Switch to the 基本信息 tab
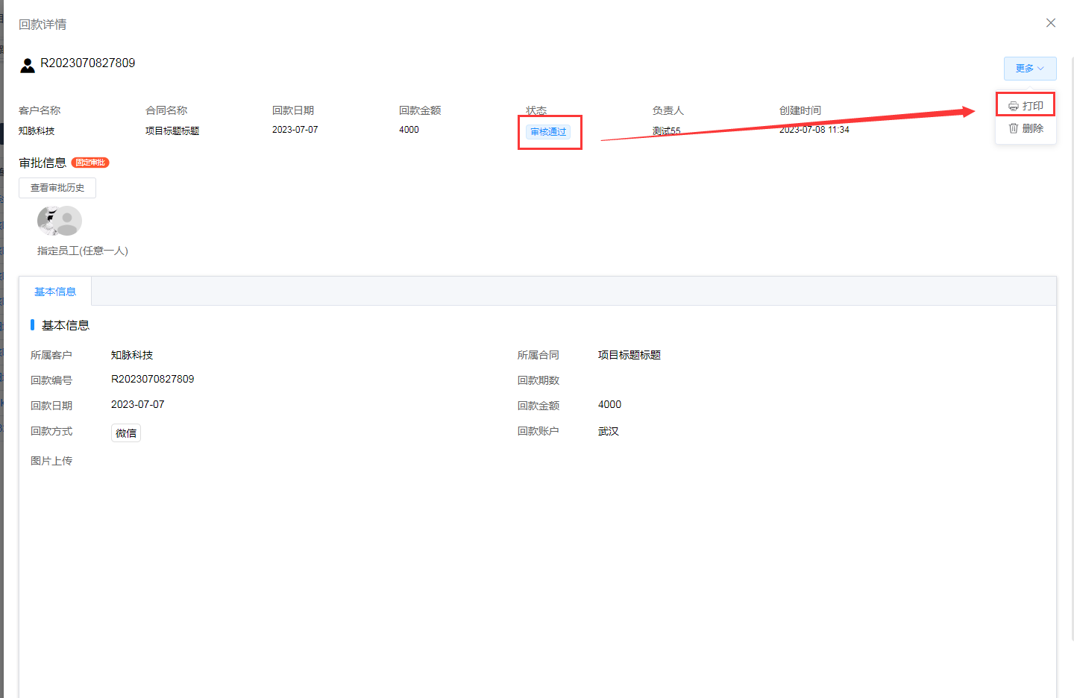 point(55,292)
